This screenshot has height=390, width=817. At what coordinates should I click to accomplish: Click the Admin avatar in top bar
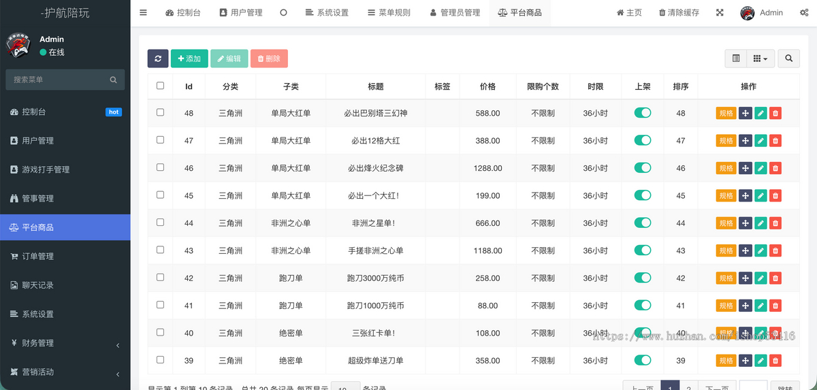pyautogui.click(x=748, y=13)
